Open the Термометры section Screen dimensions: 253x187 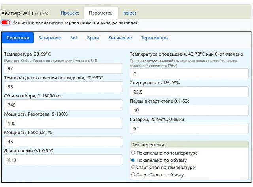pyautogui.click(x=155, y=38)
